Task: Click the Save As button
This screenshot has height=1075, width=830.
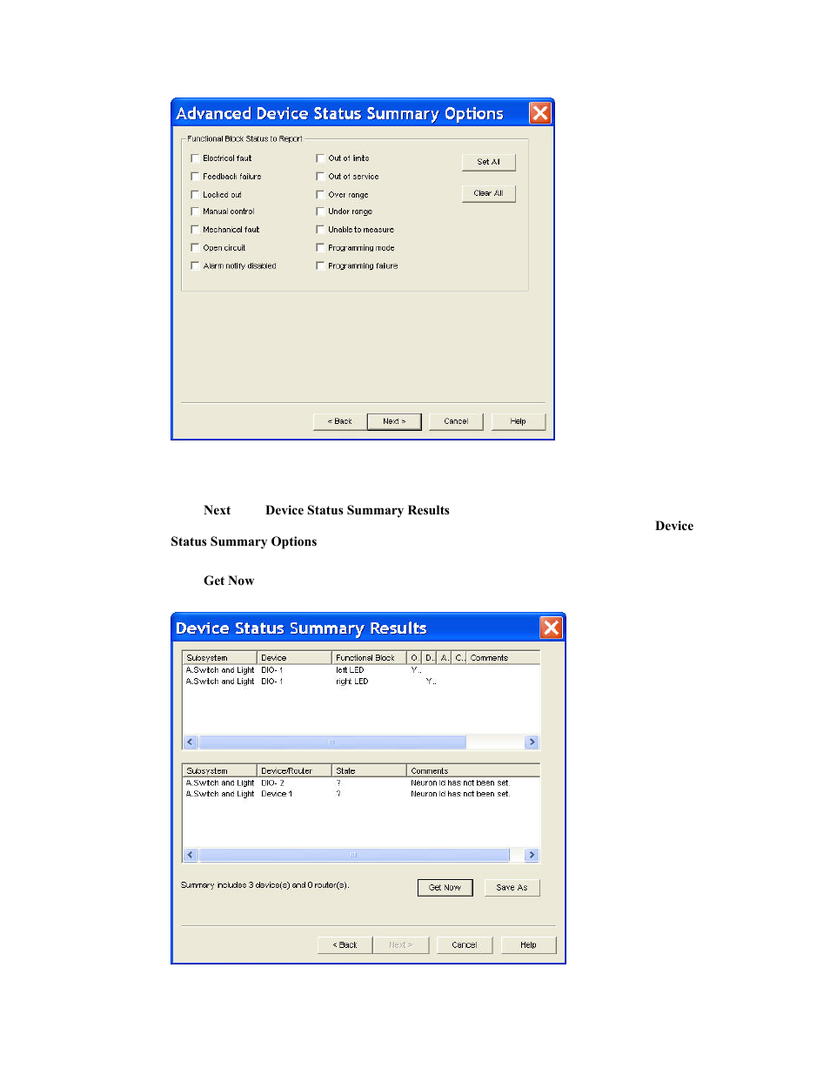Action: coord(512,888)
